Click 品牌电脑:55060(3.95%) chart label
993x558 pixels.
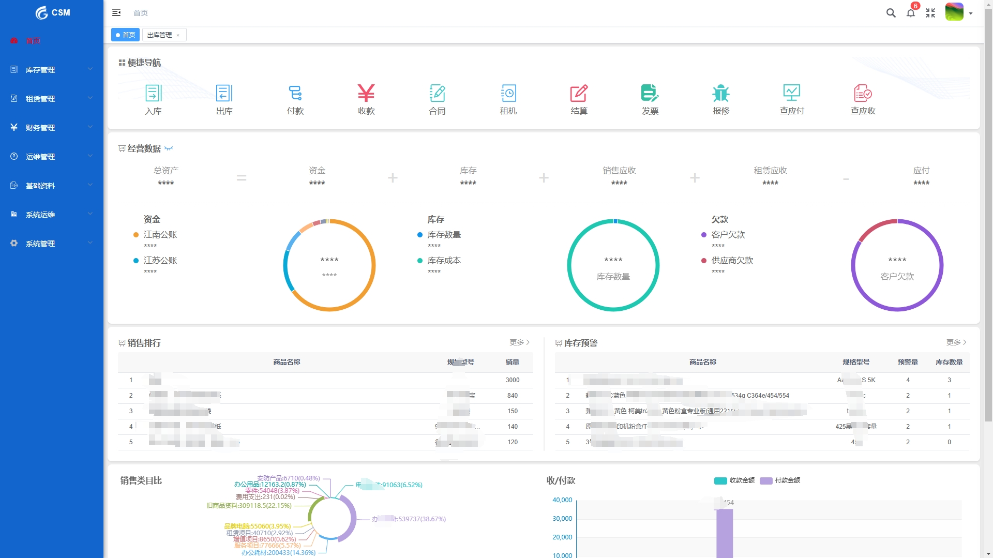click(258, 526)
